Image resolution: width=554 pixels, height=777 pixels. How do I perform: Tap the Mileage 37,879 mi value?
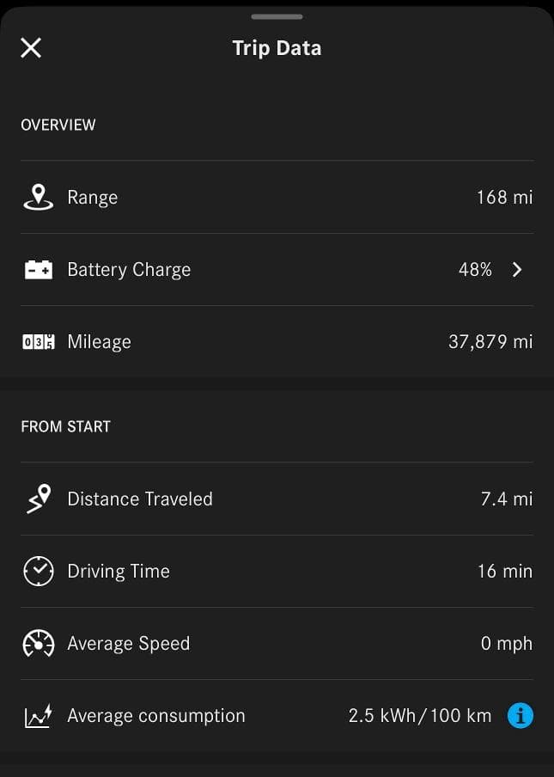[490, 342]
